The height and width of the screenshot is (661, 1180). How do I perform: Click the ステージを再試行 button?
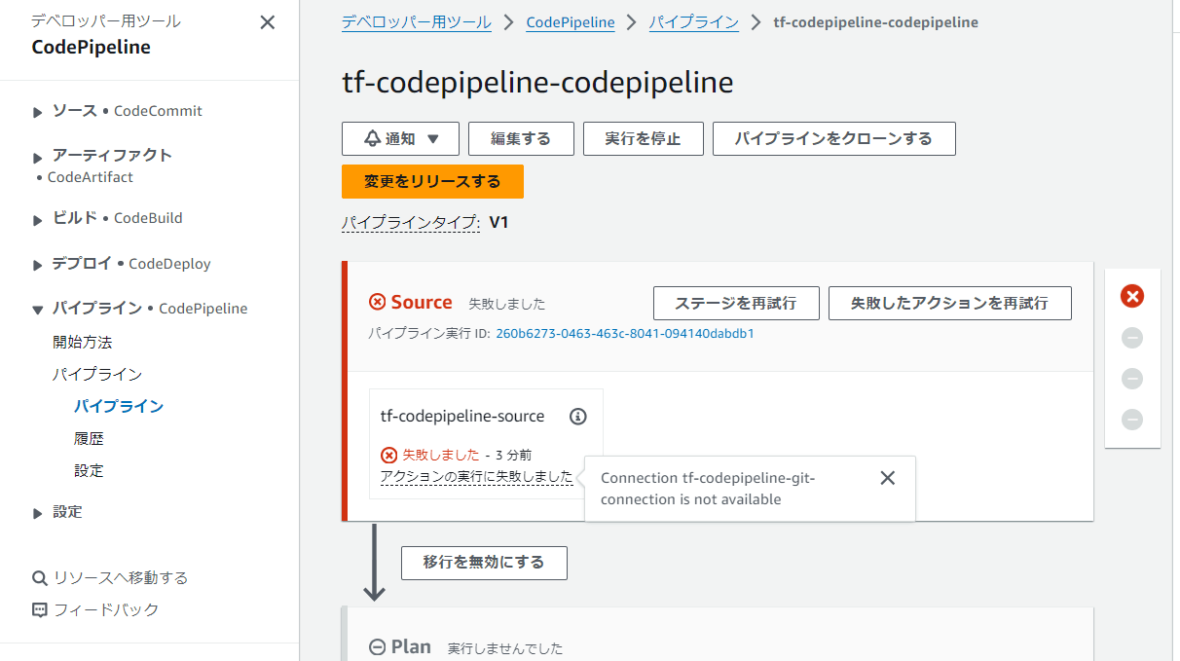[x=736, y=303]
